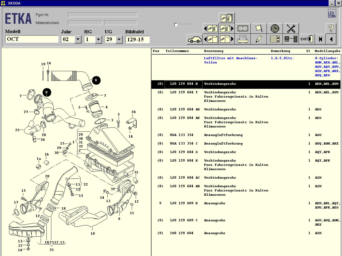Screen dimensions: 342x256
Task: Click the blue heading Luftfilter mit Anschluss-Teilen
Action: click(x=231, y=60)
